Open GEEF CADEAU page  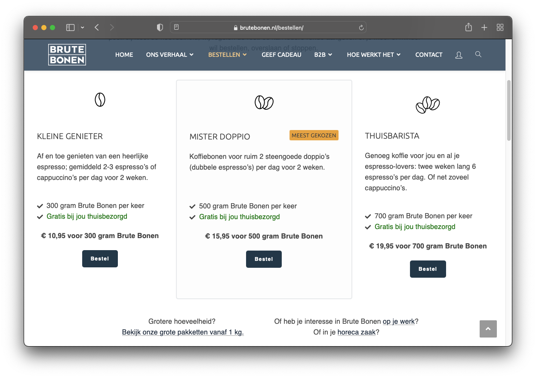(281, 55)
